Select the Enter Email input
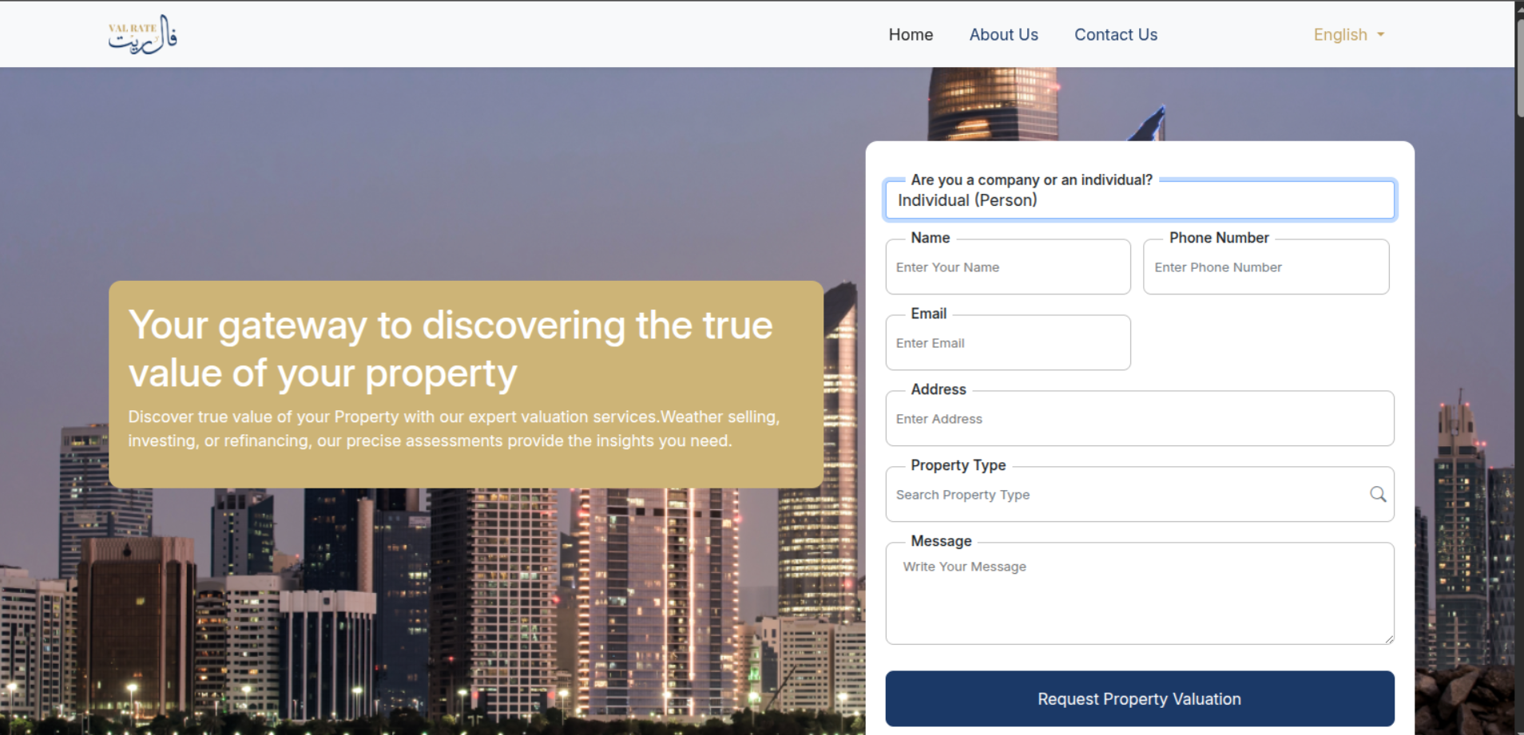 tap(1007, 343)
